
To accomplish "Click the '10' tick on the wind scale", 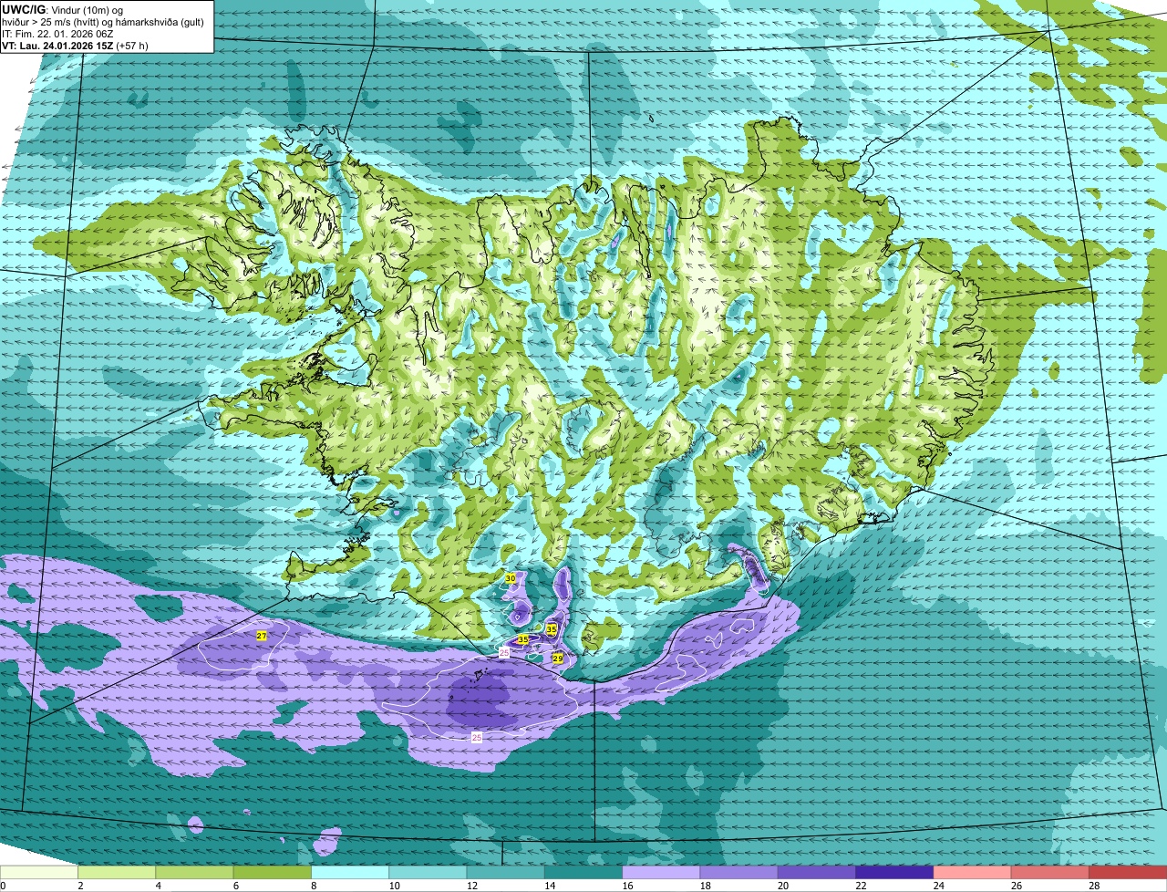I will click(x=394, y=886).
